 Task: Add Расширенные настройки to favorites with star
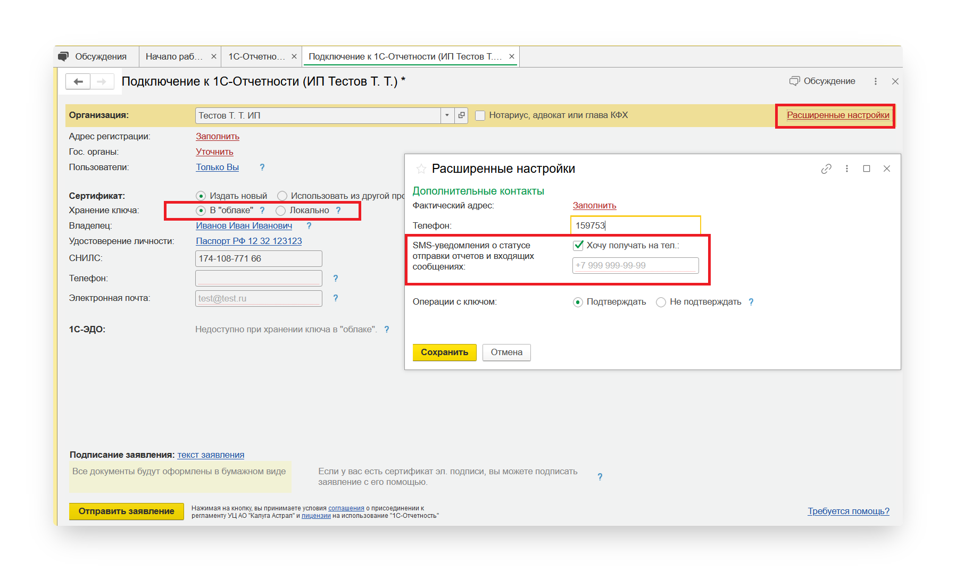click(x=421, y=169)
